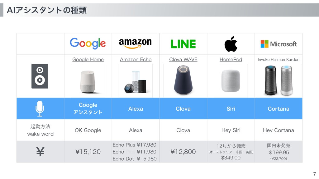Open the Clova WAVE link
This screenshot has width=319, height=179.
click(183, 59)
